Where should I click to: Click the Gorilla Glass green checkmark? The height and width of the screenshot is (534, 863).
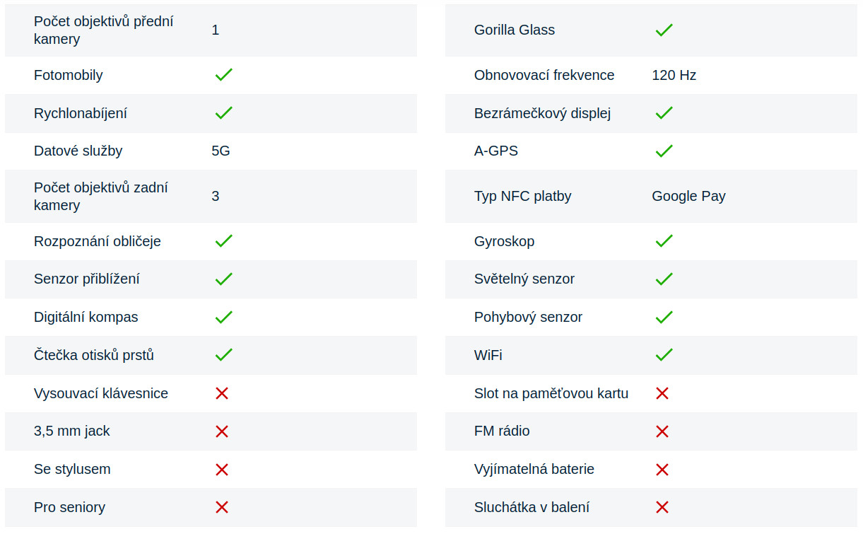[664, 30]
